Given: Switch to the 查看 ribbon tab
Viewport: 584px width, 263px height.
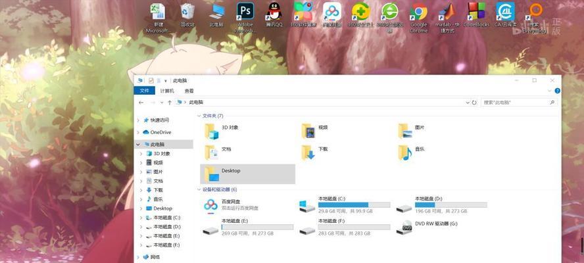Looking at the screenshot, I should (x=189, y=91).
